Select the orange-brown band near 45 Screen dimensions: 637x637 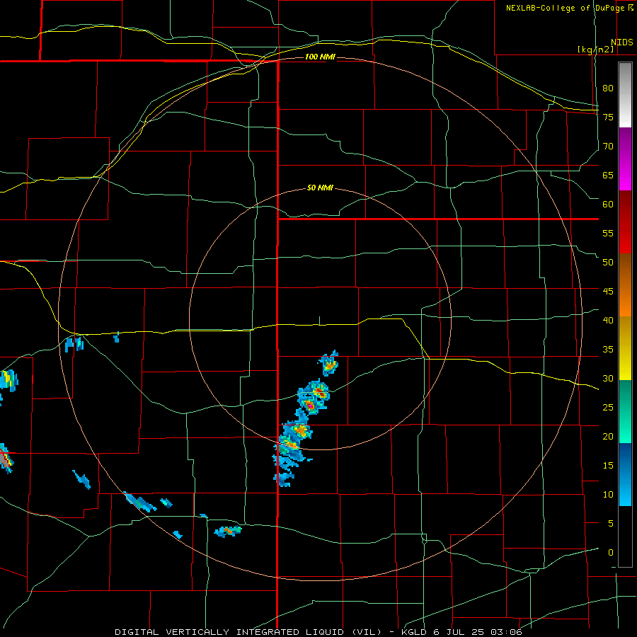pos(625,285)
